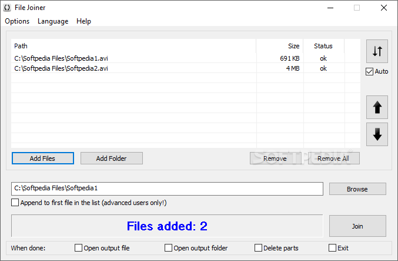Click the Files added: 2 status display

pos(167,226)
